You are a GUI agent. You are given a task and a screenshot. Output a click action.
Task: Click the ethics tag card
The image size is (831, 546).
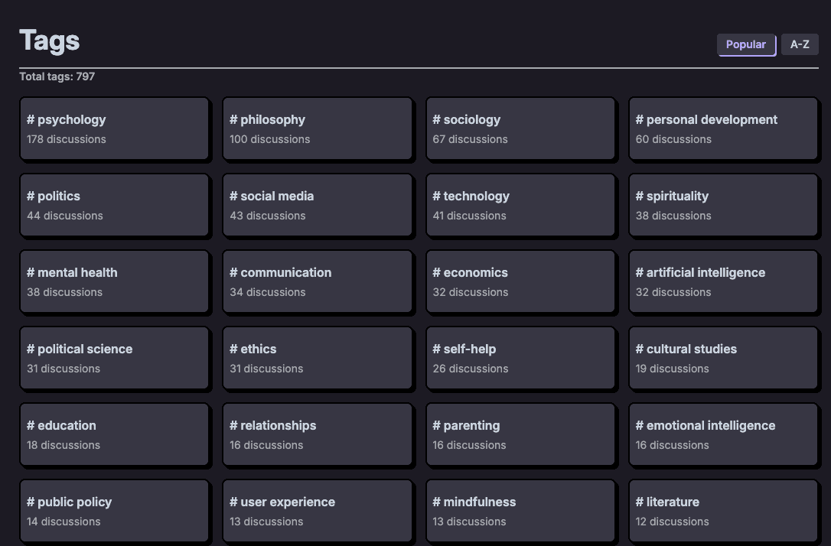[318, 358]
